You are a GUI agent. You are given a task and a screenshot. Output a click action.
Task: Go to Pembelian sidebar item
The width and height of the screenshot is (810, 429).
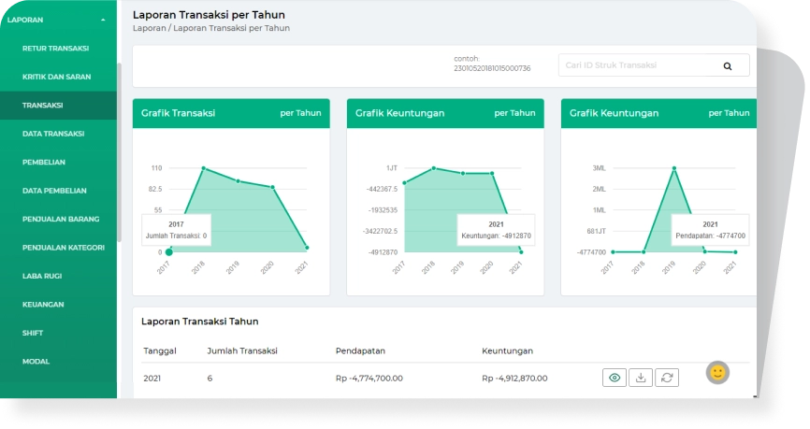(x=42, y=162)
